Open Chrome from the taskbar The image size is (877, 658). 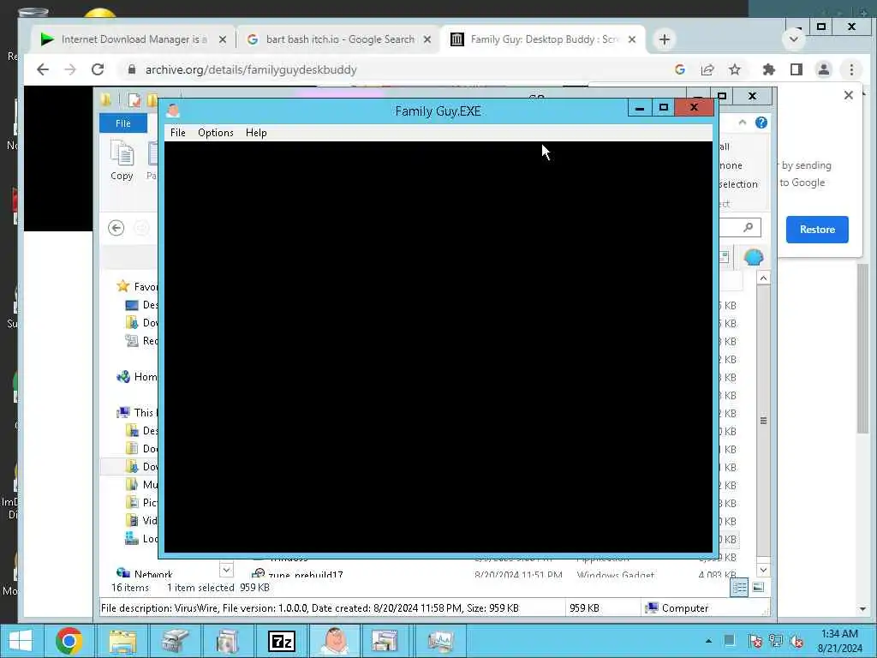(69, 641)
